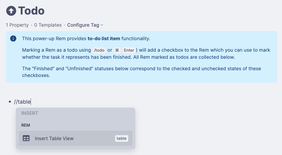Click the REM category label
The width and height of the screenshot is (282, 155).
[x=25, y=125]
